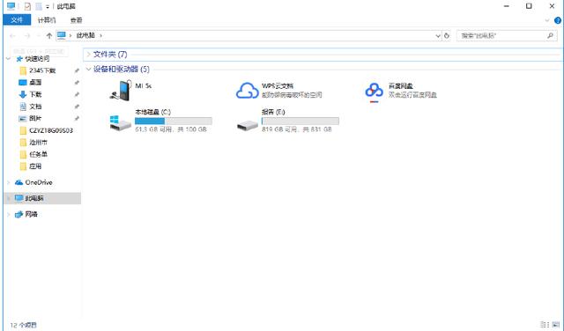The image size is (564, 331).
Task: Go back with the back arrow
Action: [12, 35]
